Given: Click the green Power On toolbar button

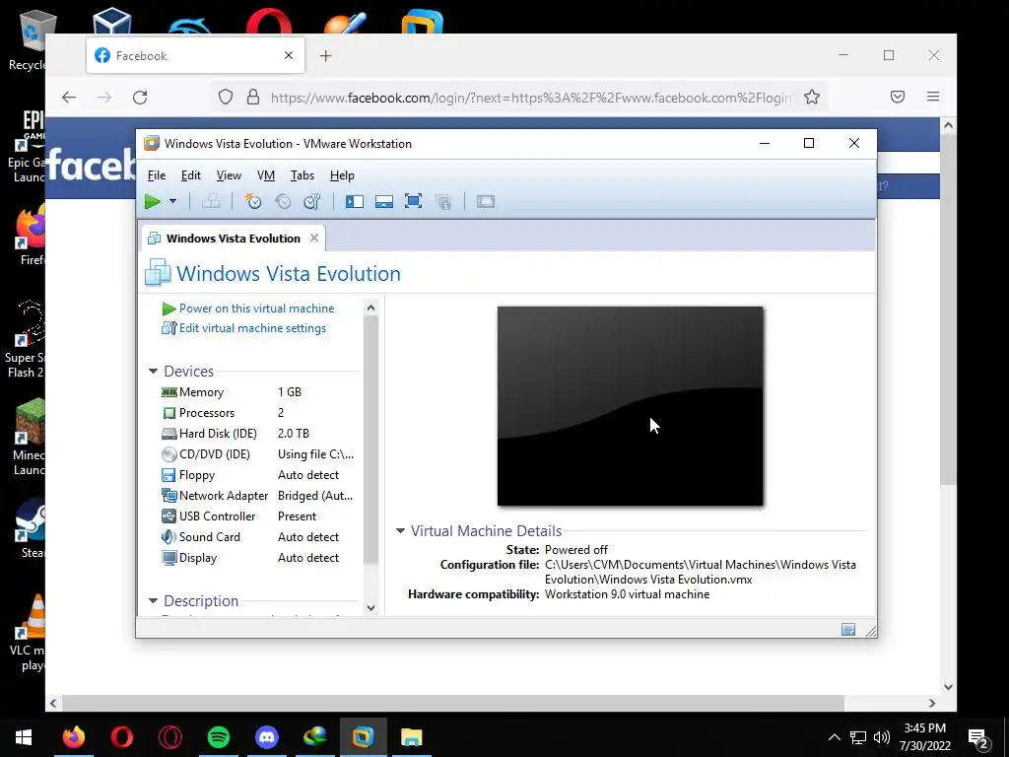Looking at the screenshot, I should tap(153, 201).
